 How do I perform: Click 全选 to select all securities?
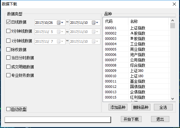[x=163, y=107]
